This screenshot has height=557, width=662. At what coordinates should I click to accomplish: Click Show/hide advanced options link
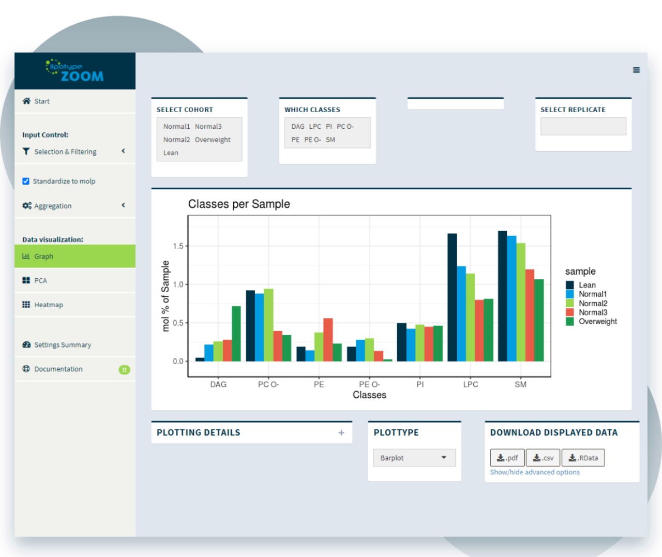click(x=535, y=472)
